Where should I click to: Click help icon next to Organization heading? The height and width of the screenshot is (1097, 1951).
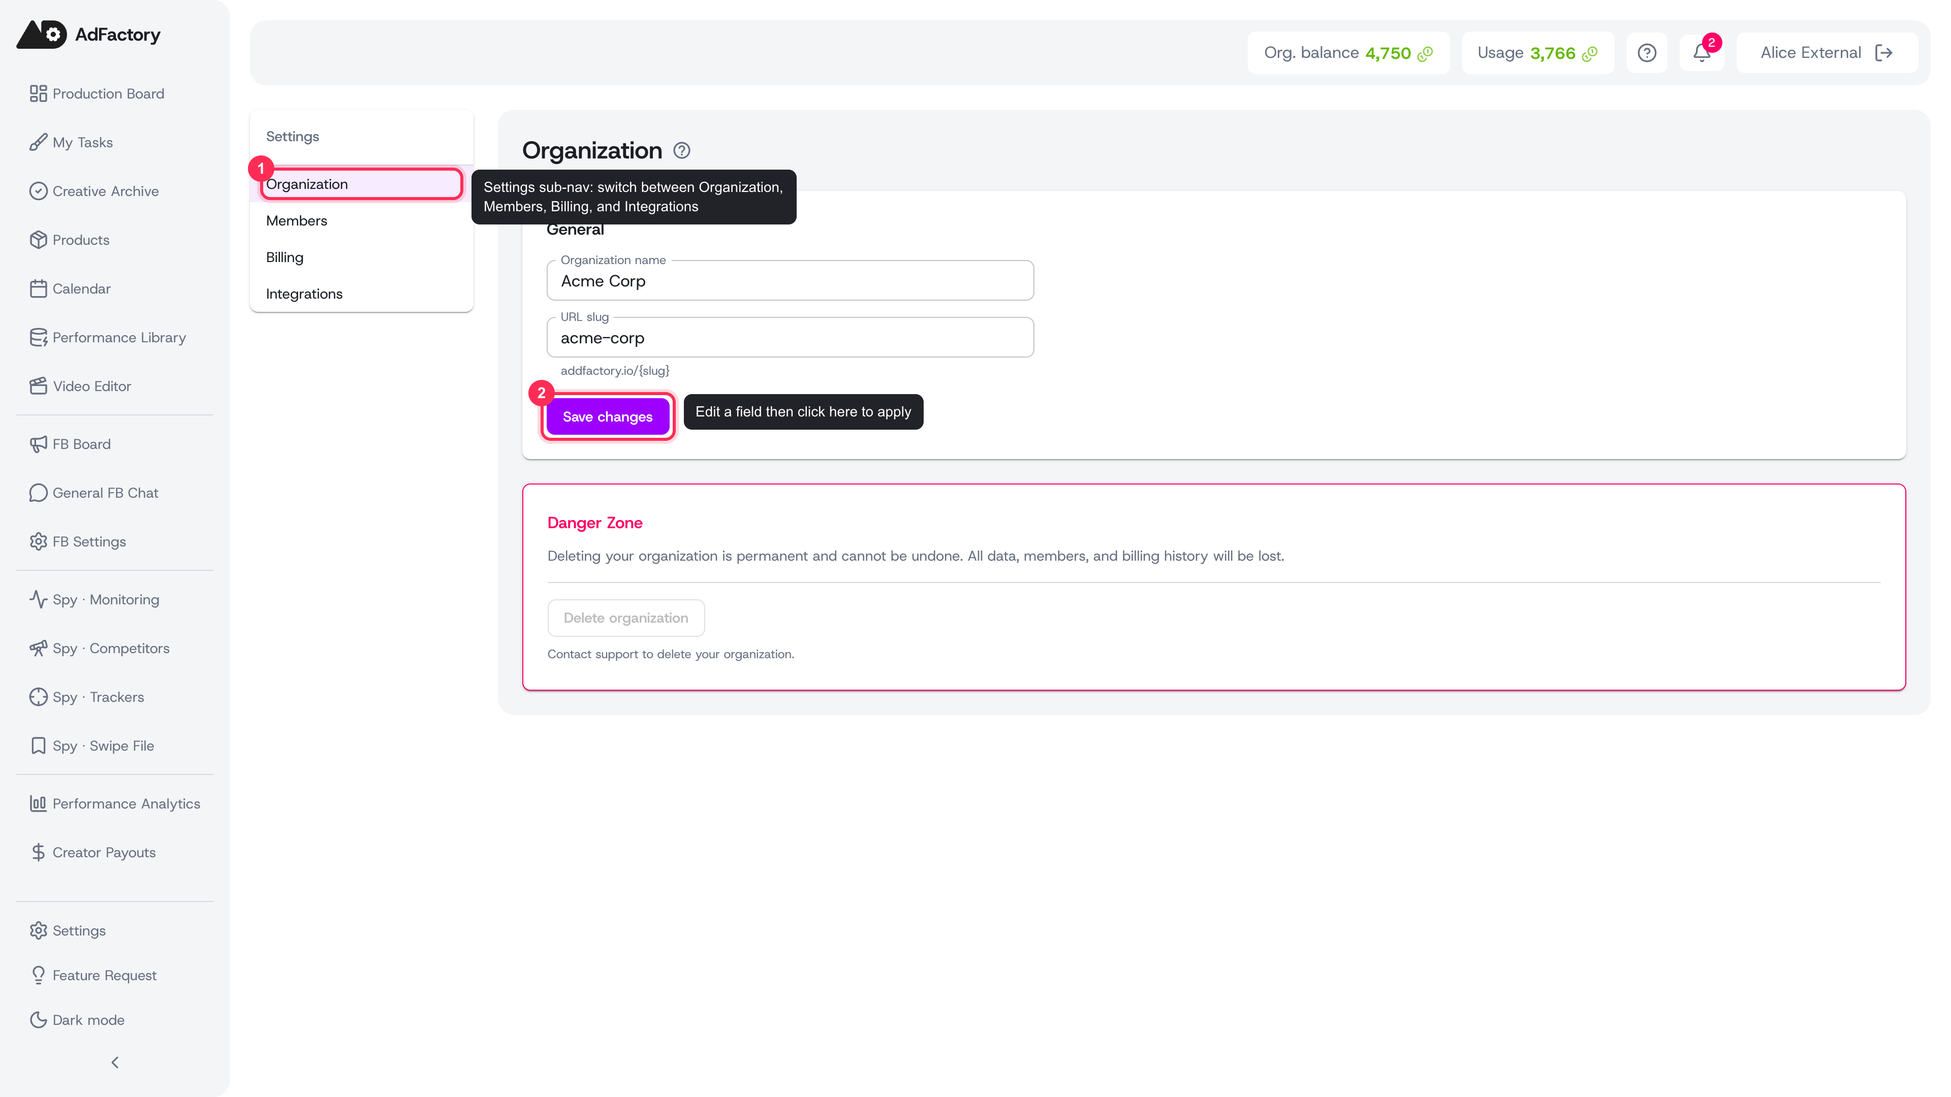(x=682, y=151)
